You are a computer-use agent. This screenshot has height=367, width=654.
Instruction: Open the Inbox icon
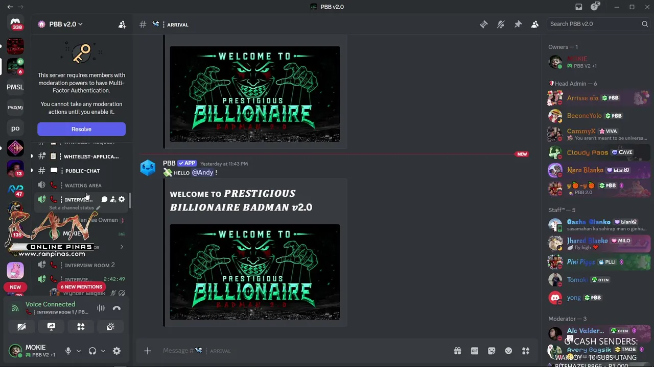pyautogui.click(x=578, y=7)
